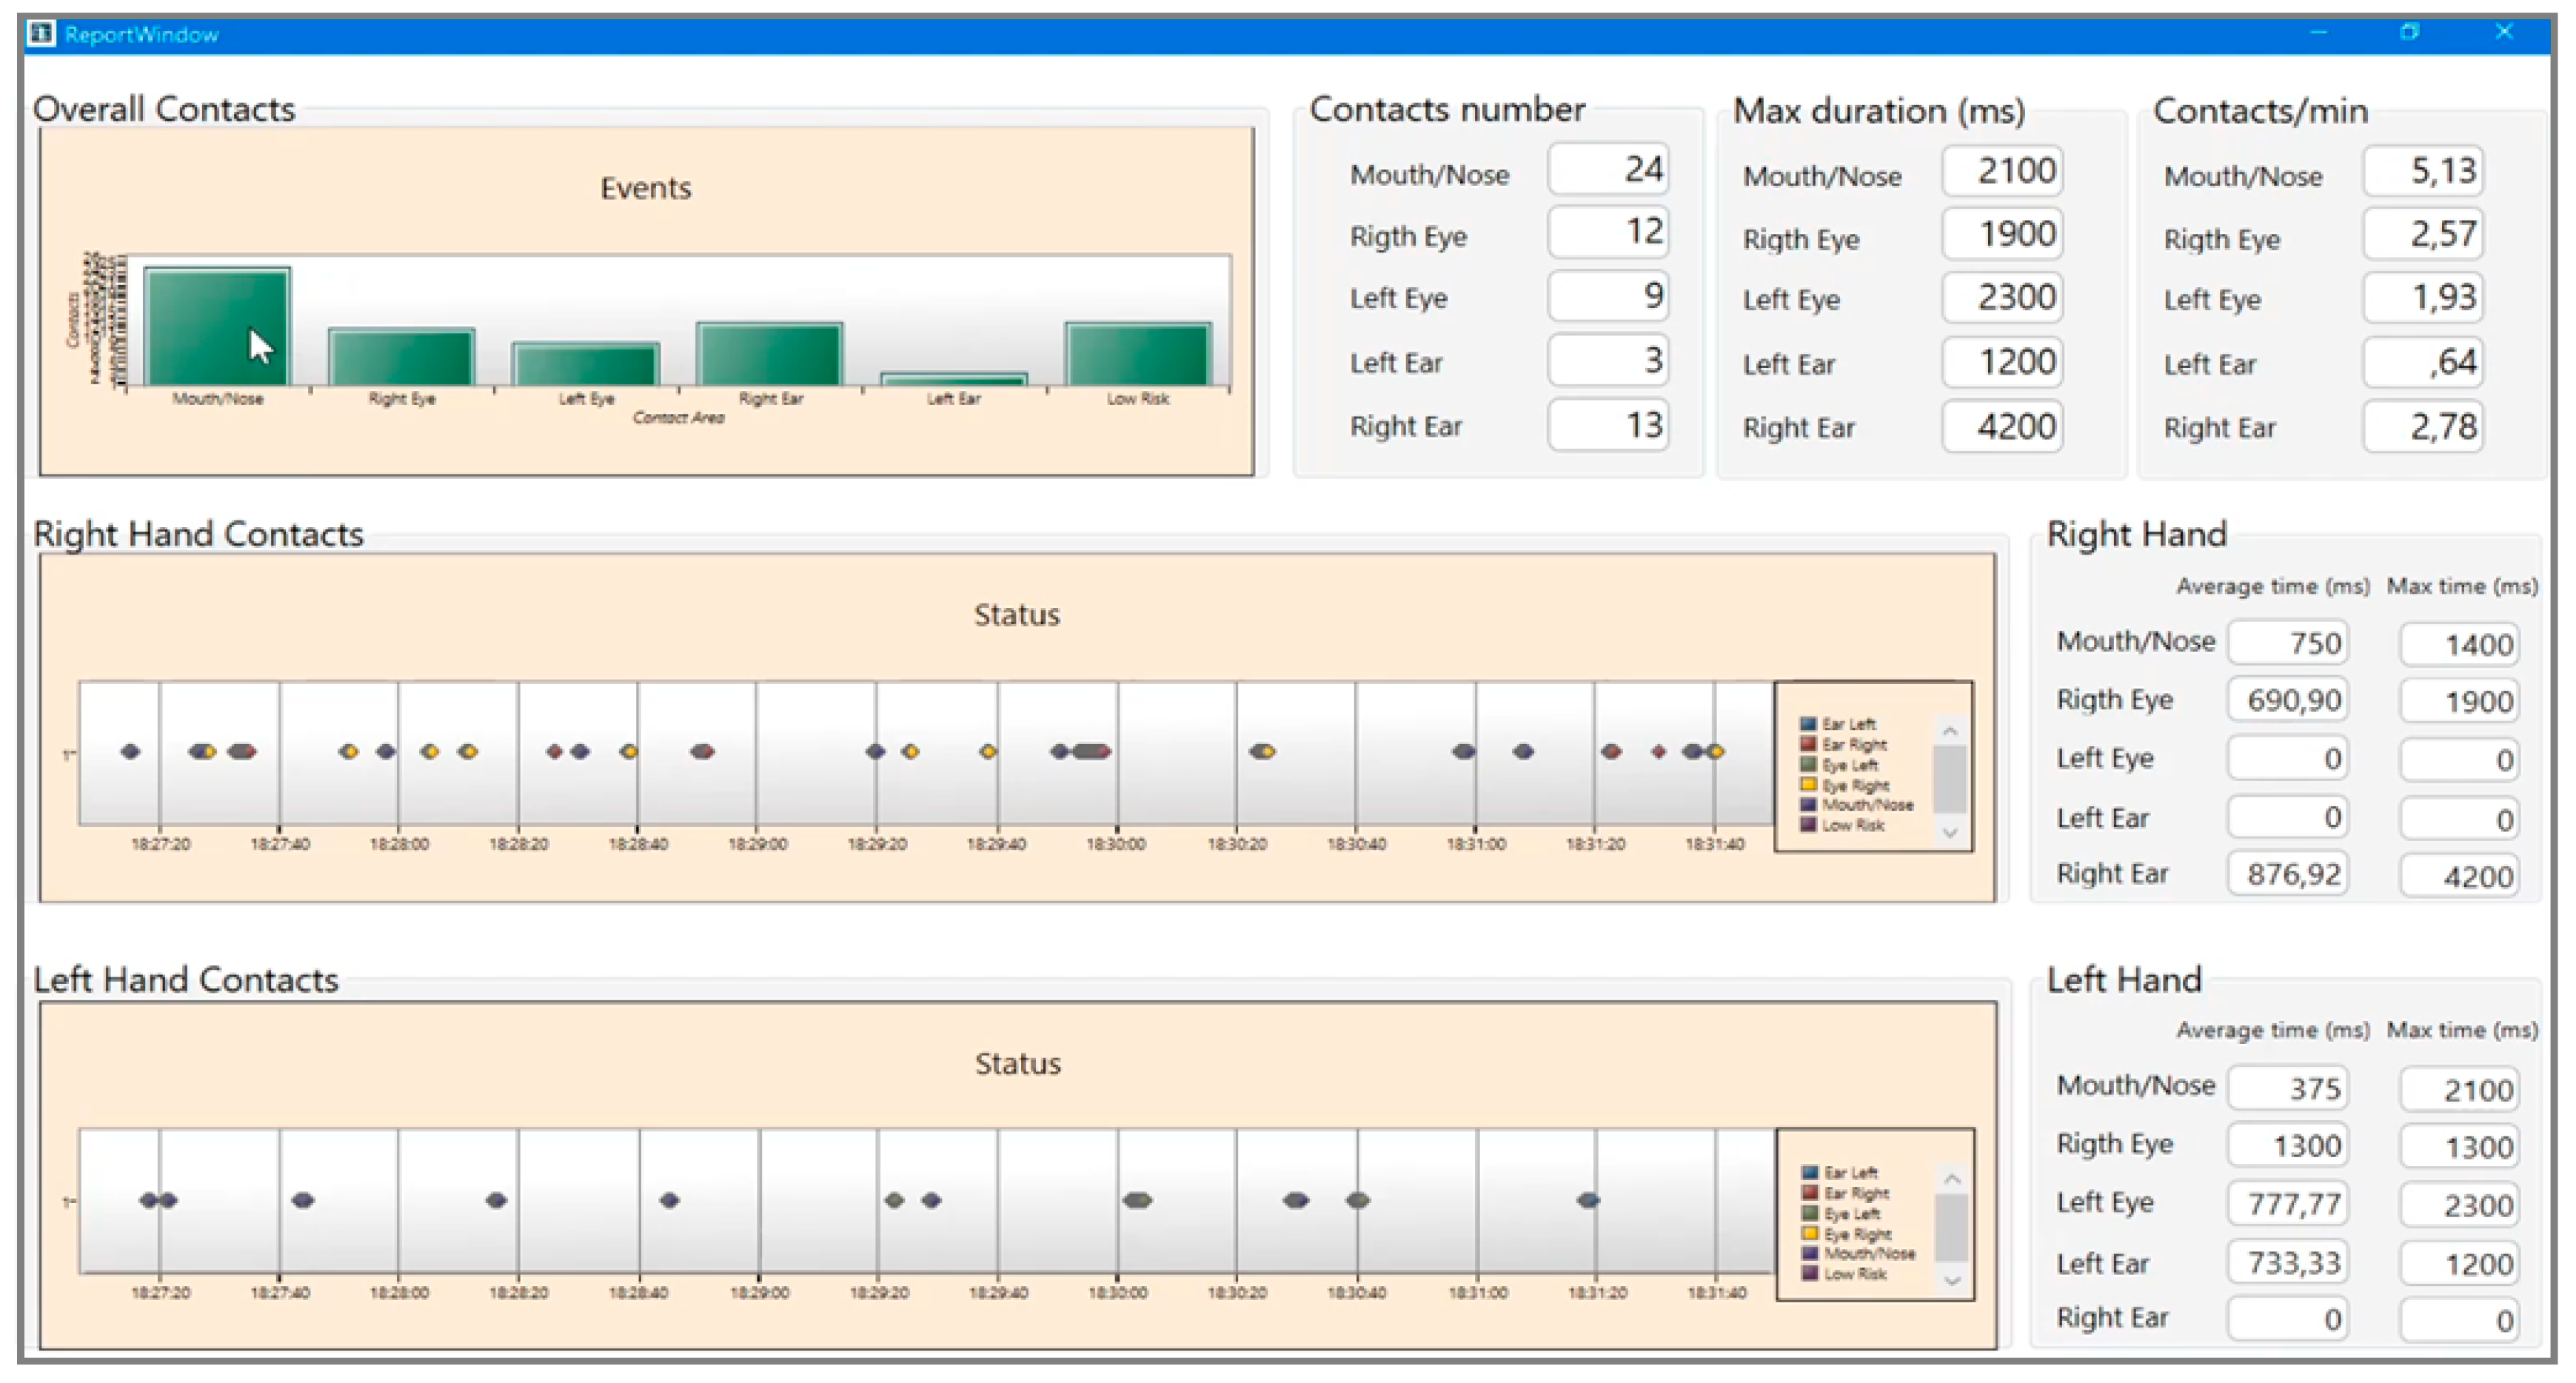The height and width of the screenshot is (1383, 2576).
Task: Click the blue Ear Left legend swatch in Left Hand chart
Action: pos(1810,1172)
